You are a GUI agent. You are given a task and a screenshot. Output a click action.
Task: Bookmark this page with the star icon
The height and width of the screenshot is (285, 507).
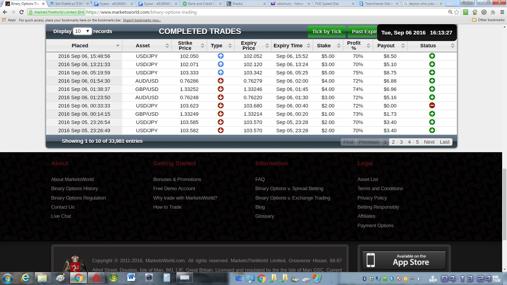pos(457,12)
